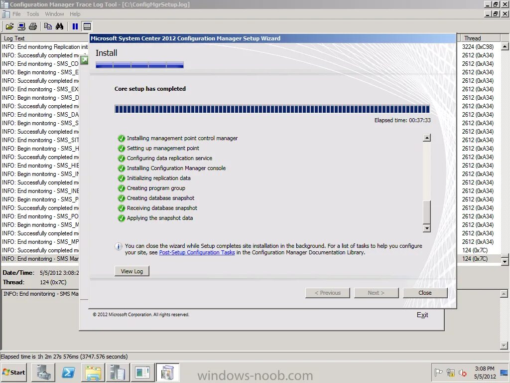The width and height of the screenshot is (510, 383).
Task: Launch PowerShell from the taskbar
Action: [68, 372]
